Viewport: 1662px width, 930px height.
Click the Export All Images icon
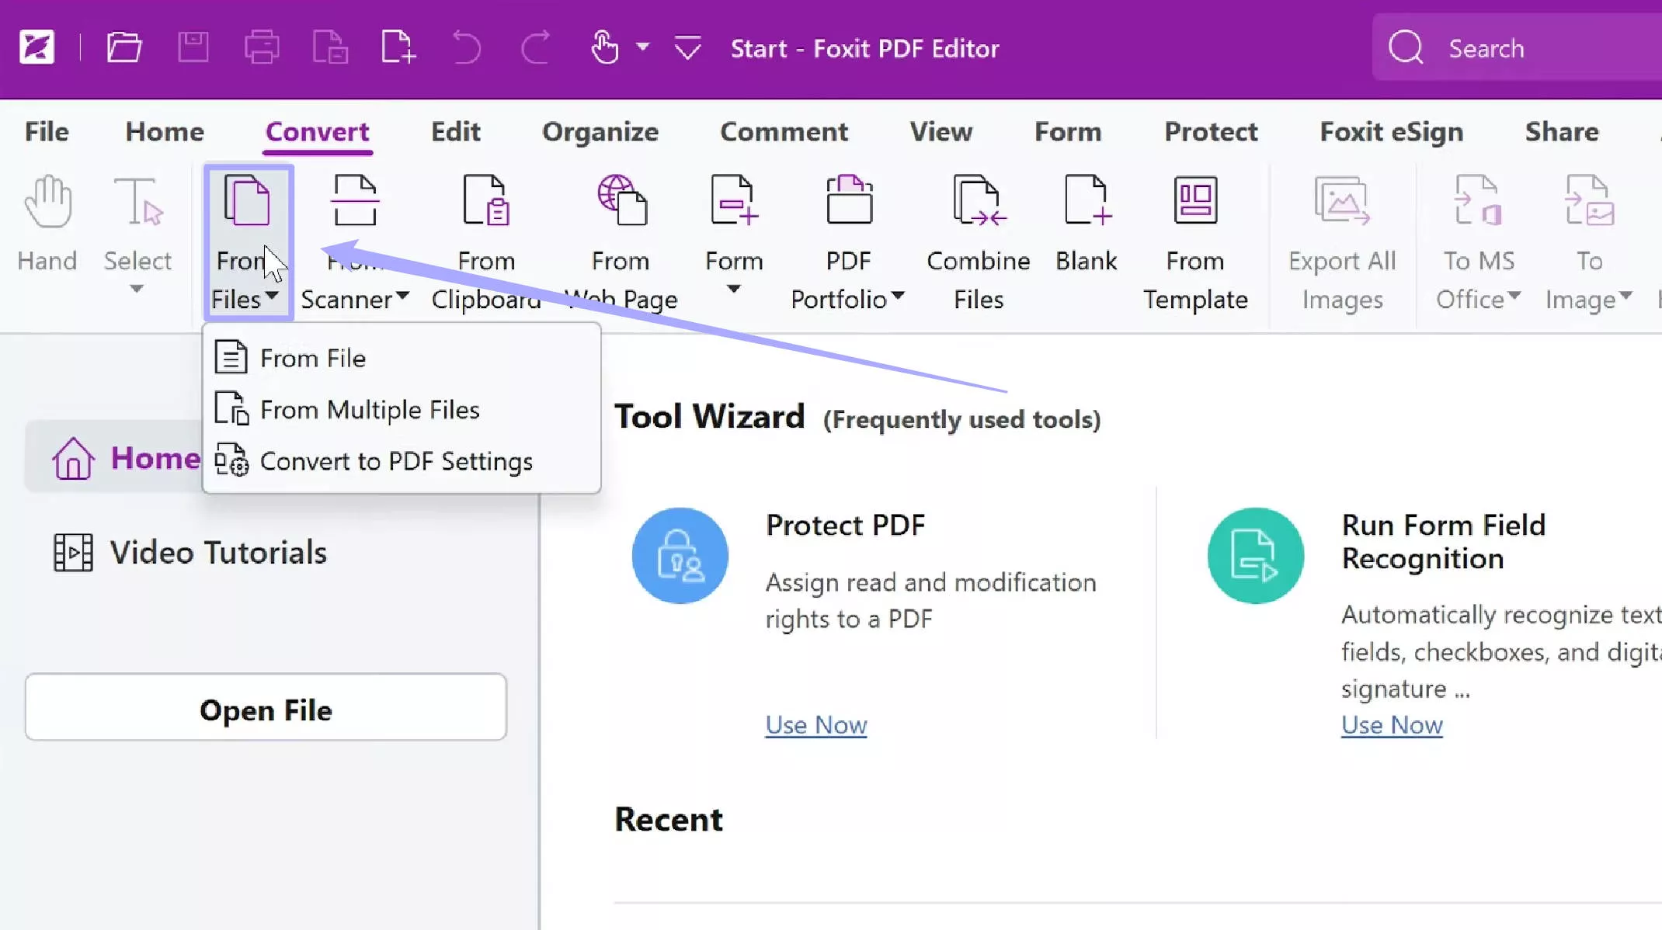click(1342, 200)
